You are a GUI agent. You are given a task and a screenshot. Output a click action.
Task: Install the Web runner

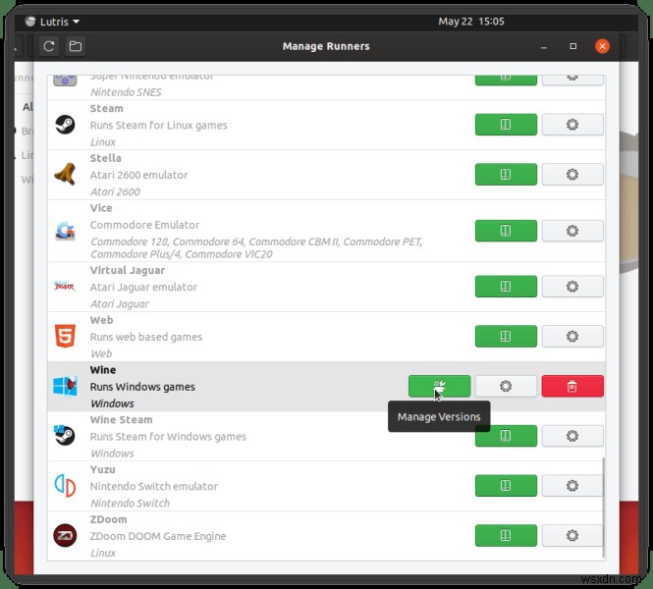(506, 336)
